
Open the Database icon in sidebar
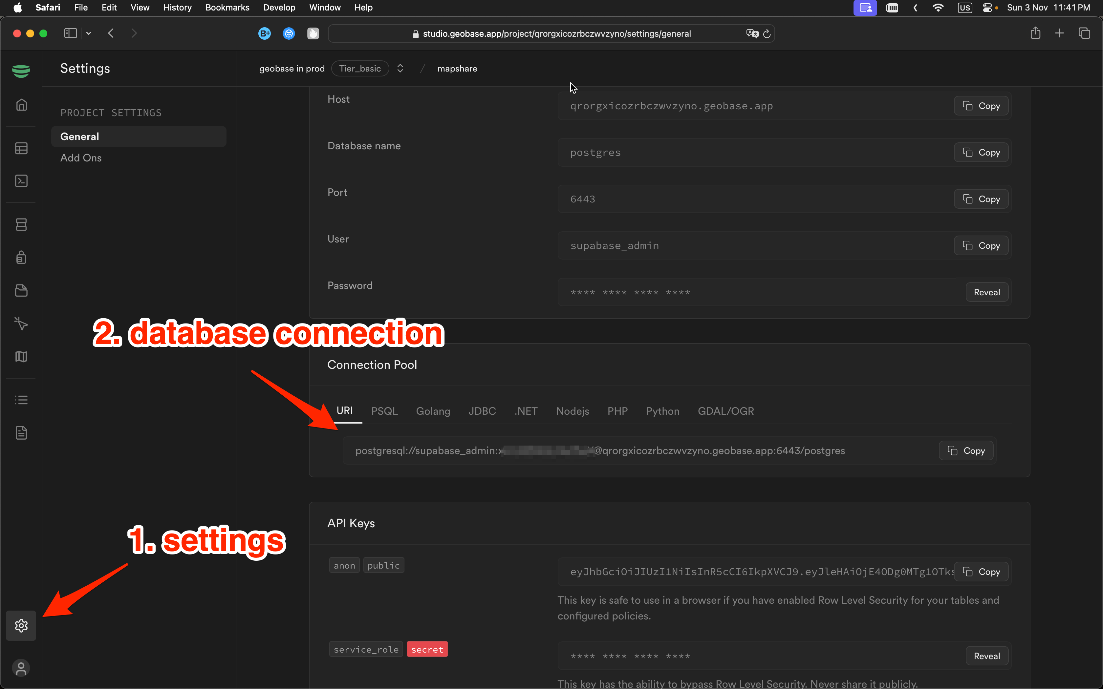[x=21, y=225]
